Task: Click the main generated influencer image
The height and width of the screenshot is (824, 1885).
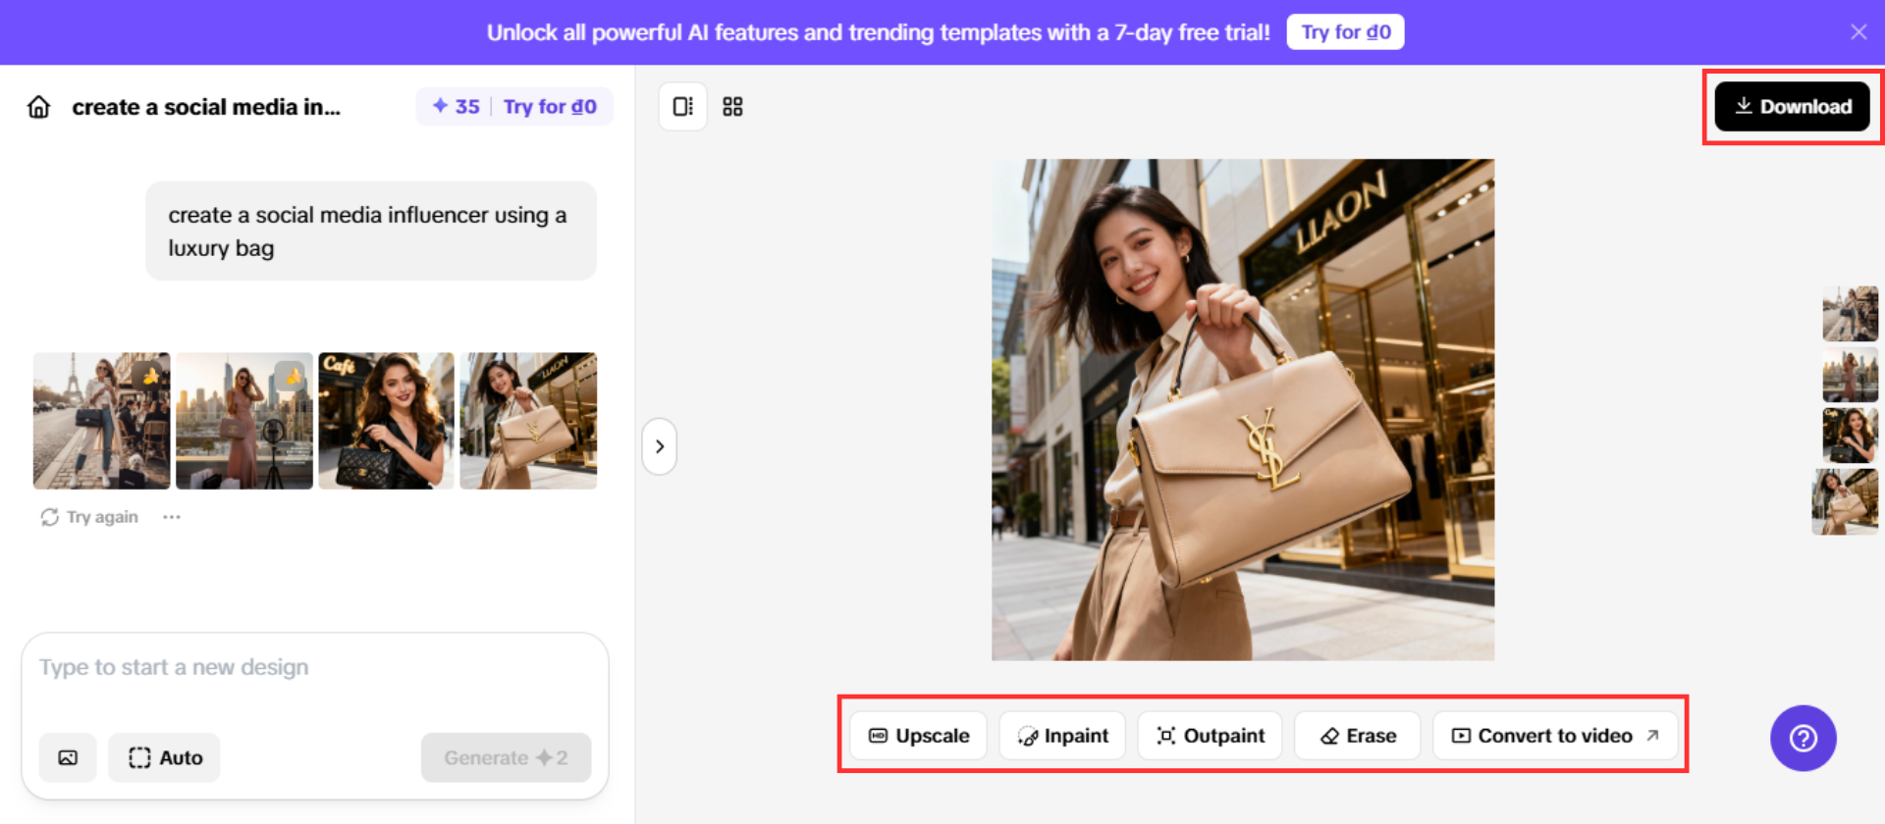Action: click(1243, 410)
